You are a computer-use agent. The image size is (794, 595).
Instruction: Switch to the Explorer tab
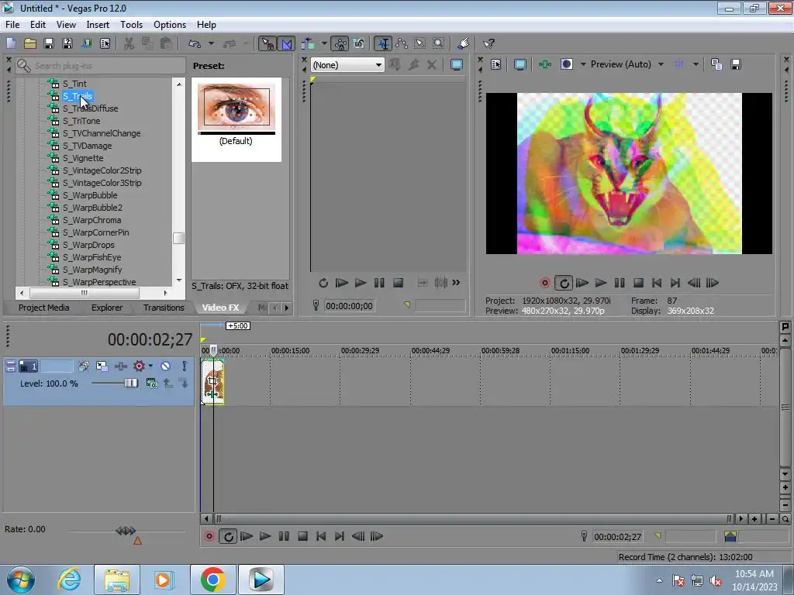point(107,308)
